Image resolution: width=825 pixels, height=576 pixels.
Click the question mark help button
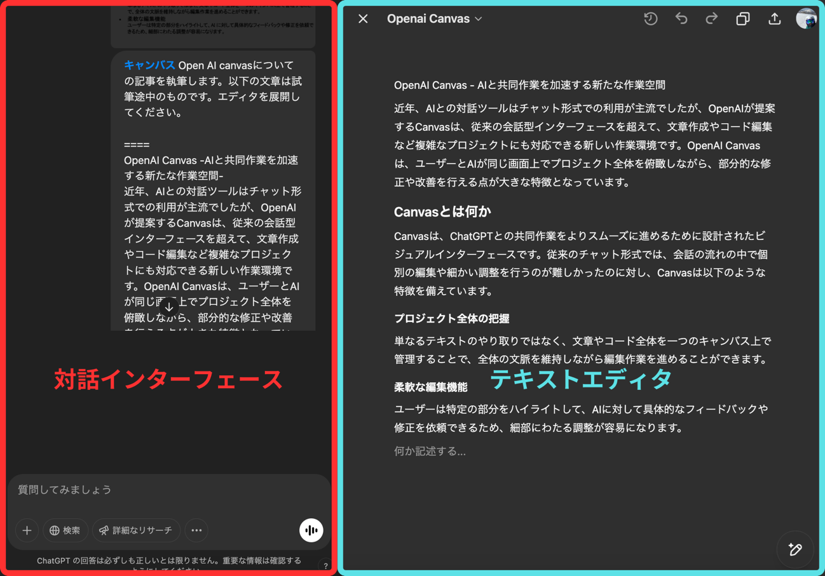(325, 566)
